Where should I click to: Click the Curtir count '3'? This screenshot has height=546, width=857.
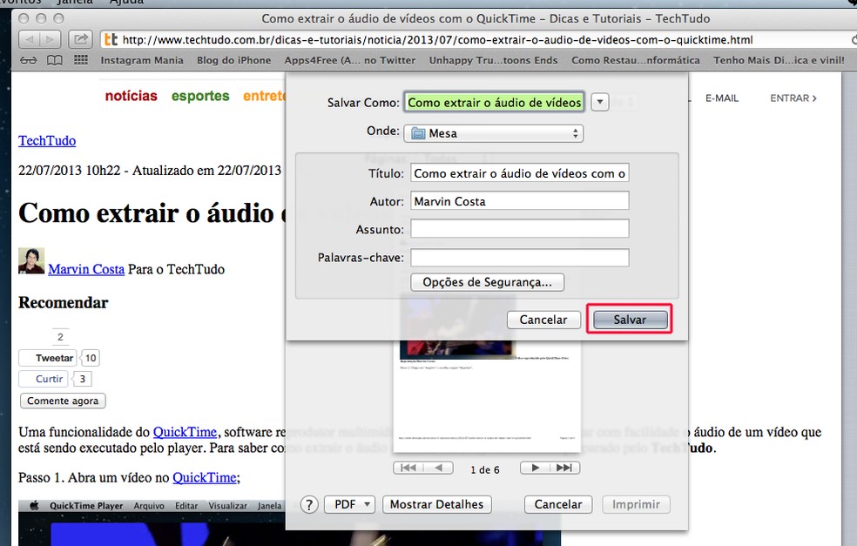pyautogui.click(x=83, y=379)
